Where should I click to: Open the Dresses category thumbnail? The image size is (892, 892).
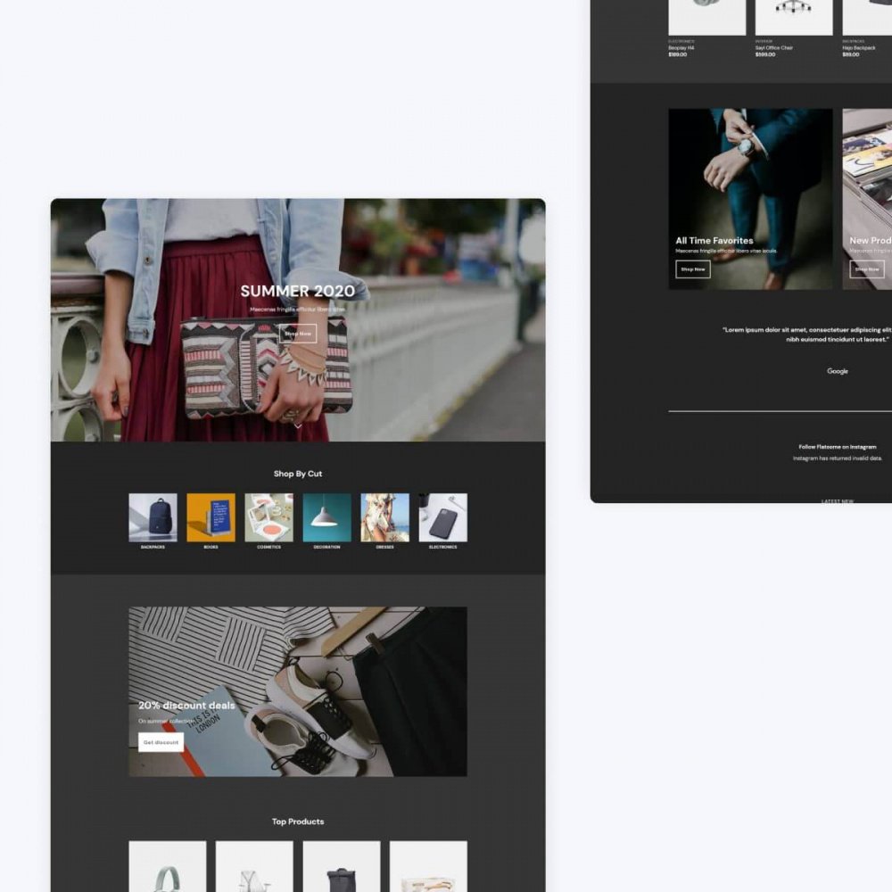[x=384, y=517]
